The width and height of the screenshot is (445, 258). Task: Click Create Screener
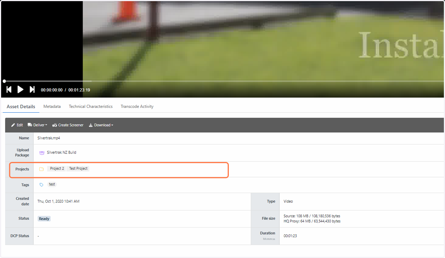68,125
